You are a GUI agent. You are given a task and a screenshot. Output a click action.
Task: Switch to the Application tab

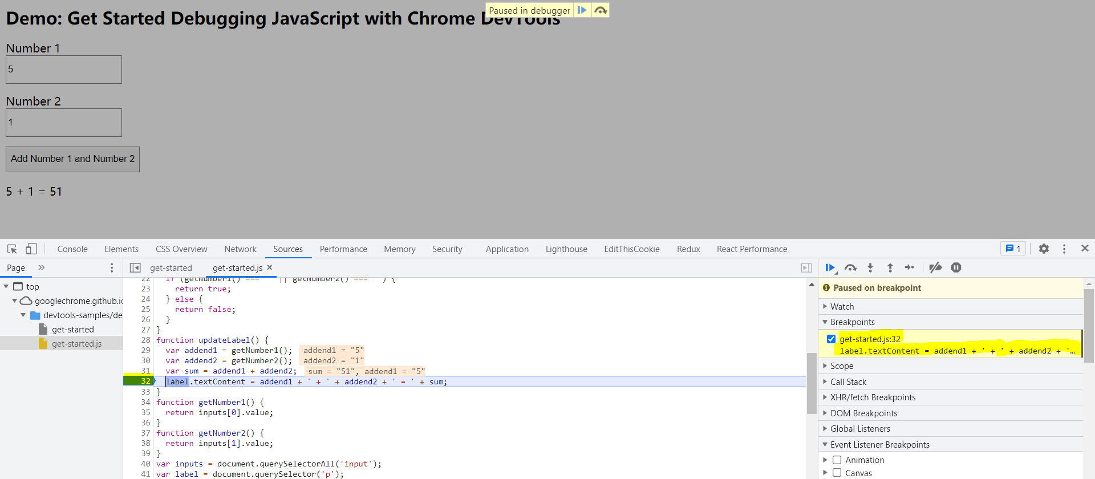[x=507, y=249]
